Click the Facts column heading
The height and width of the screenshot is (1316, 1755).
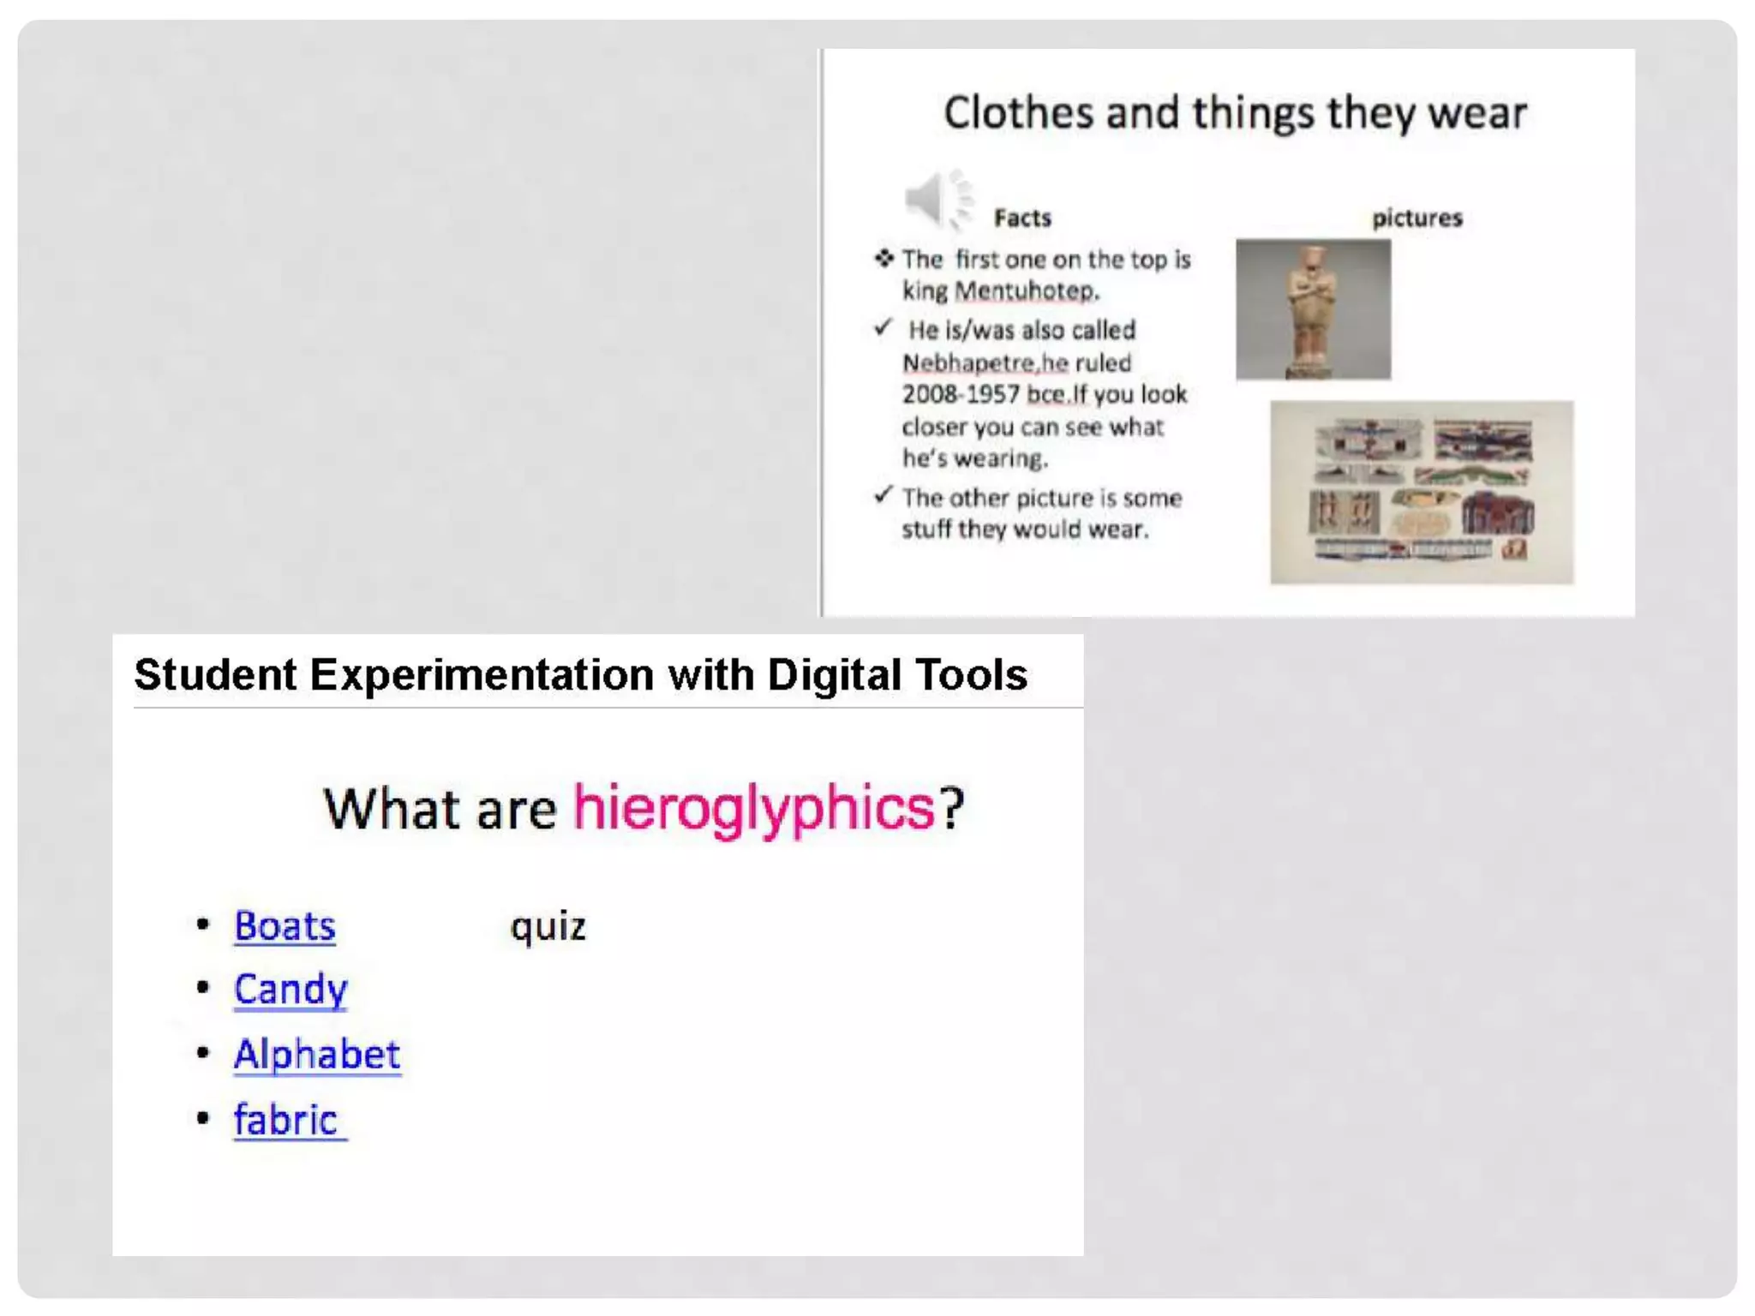(x=1022, y=218)
